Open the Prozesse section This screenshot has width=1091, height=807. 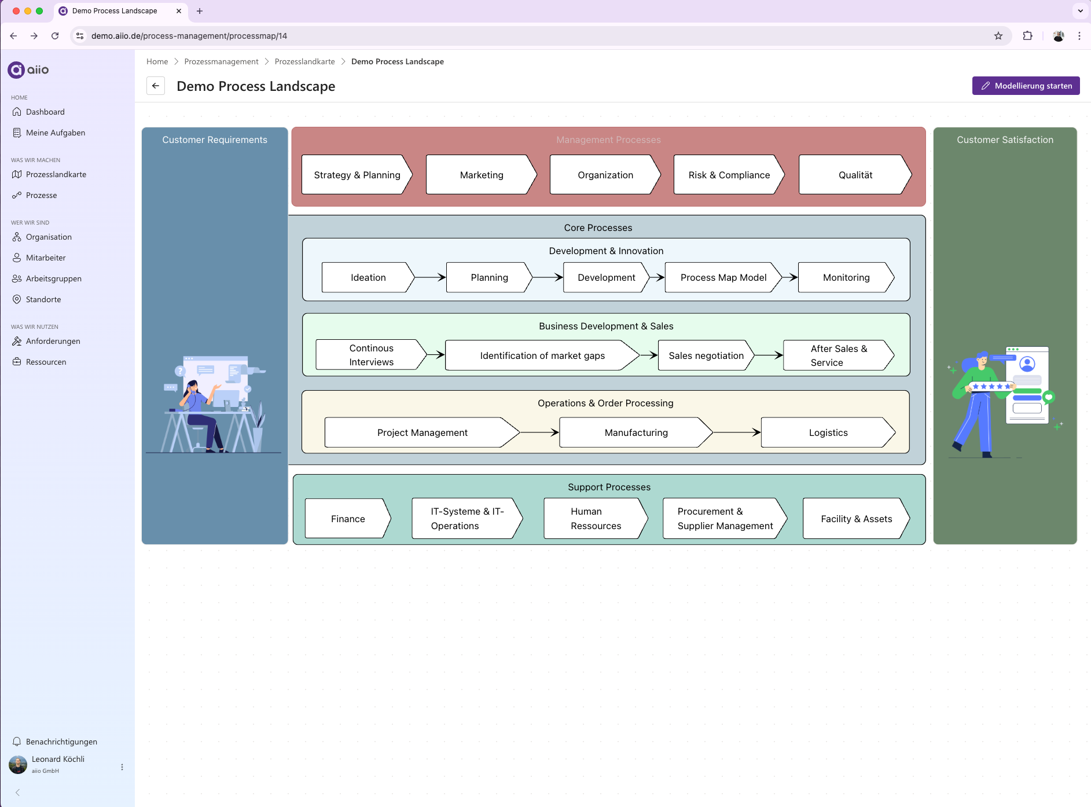[x=41, y=195]
